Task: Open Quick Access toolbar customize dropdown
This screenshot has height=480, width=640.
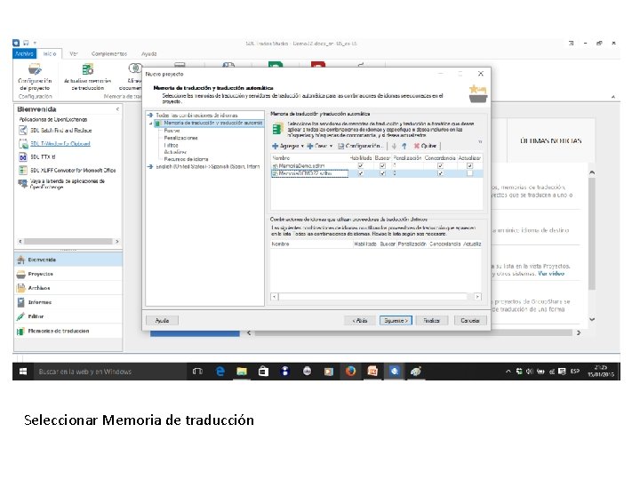Action: click(x=35, y=43)
